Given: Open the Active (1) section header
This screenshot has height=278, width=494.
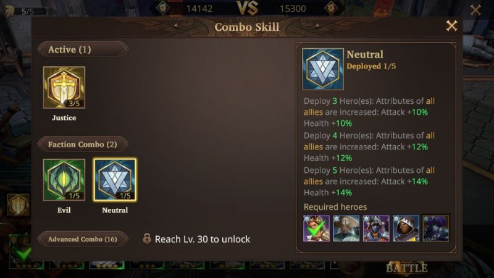Looking at the screenshot, I should coord(83,49).
